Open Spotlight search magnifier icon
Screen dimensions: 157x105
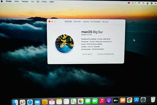pos(143,3)
